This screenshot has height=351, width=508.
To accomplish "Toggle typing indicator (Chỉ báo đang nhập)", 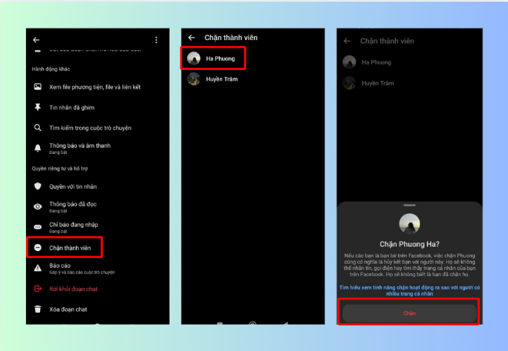I will [74, 227].
